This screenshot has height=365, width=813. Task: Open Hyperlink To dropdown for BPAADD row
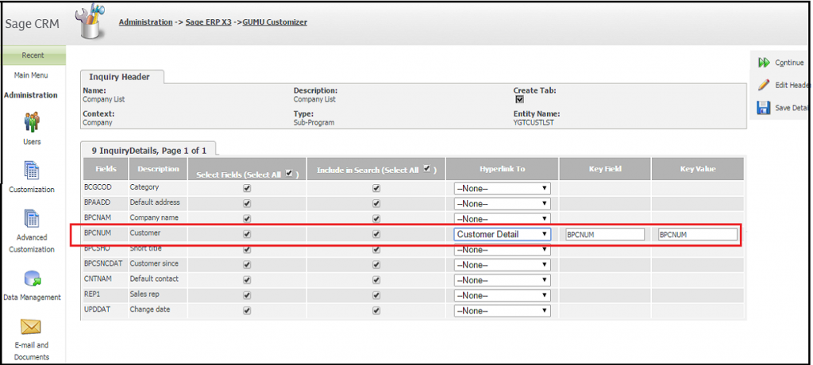tap(502, 204)
